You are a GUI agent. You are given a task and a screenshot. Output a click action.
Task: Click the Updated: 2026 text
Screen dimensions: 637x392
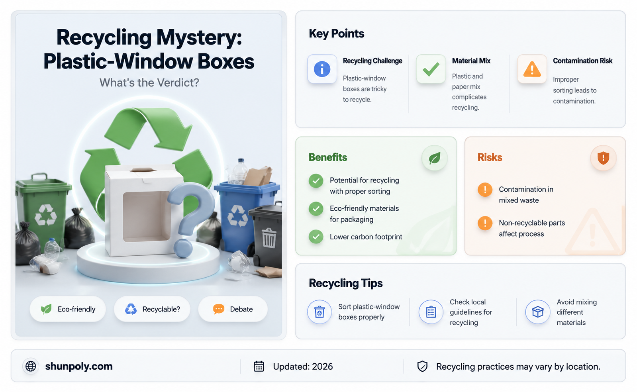[303, 367]
